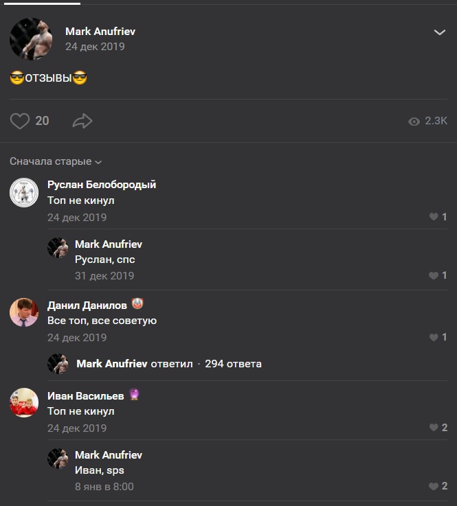The width and height of the screenshot is (457, 506).
Task: Open the comment sorting dropdown "Сначала старые"
Action: [56, 161]
